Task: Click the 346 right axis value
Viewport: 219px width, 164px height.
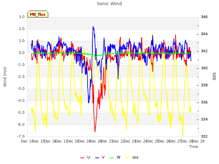Action: pyautogui.click(x=204, y=17)
